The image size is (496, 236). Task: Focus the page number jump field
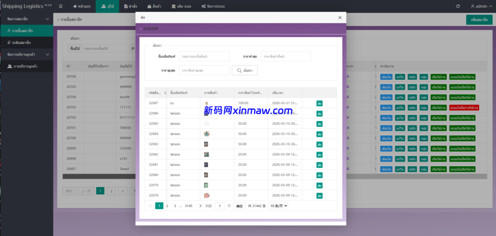[220, 206]
